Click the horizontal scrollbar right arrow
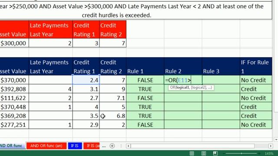The image size is (278, 156). [x=271, y=146]
